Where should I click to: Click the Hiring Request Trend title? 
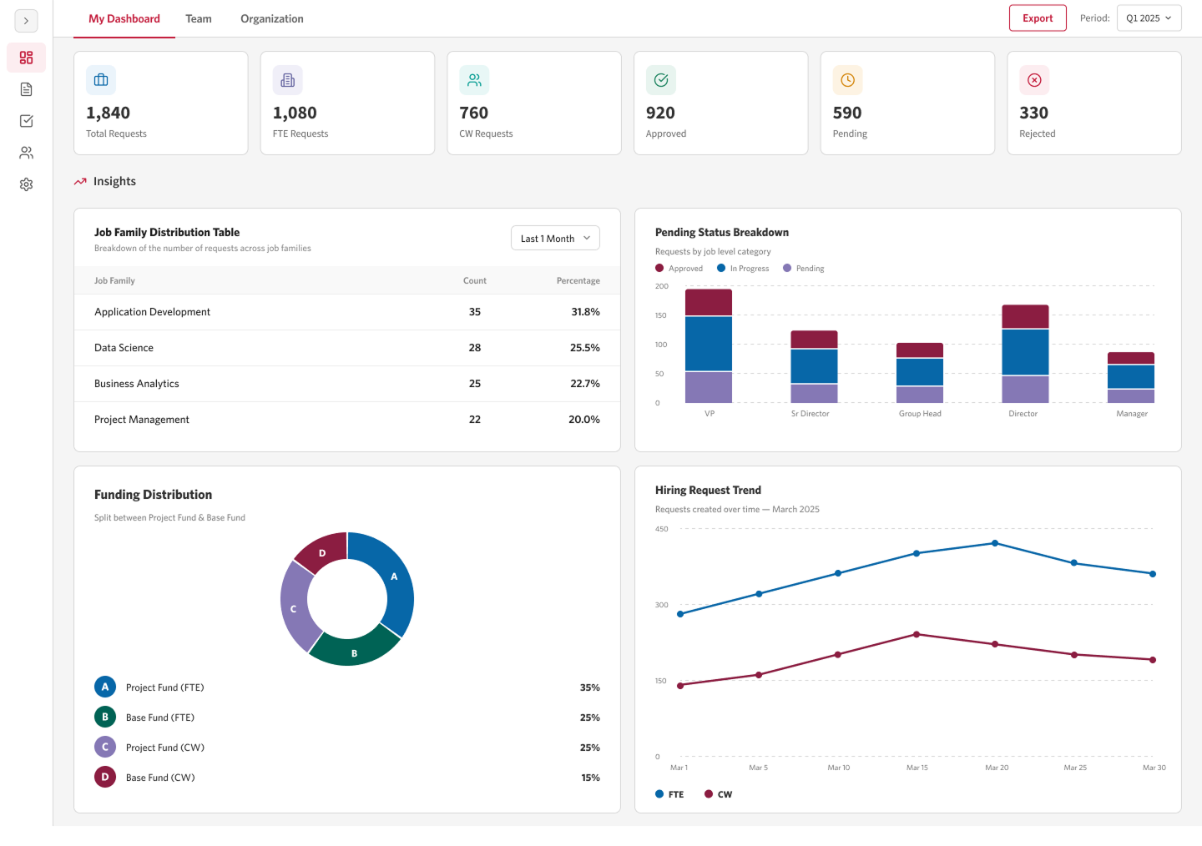point(708,491)
